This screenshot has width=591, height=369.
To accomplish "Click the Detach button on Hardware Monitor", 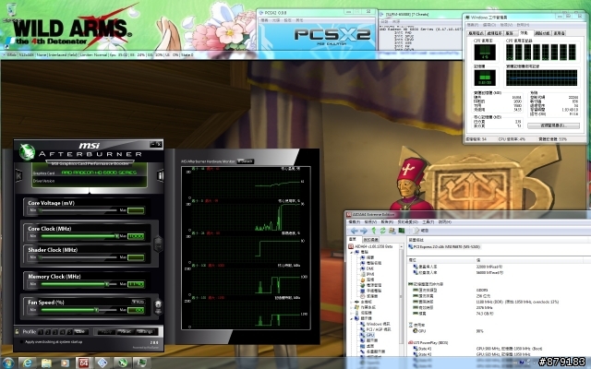I will click(x=246, y=161).
